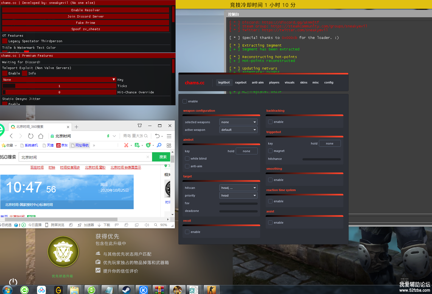Refresh the 北京时间 browser page
This screenshot has width=432, height=294.
tap(31, 136)
